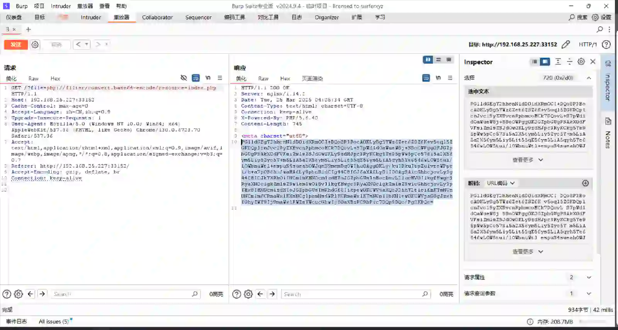
Task: Expand the request attributes section
Action: (x=589, y=277)
